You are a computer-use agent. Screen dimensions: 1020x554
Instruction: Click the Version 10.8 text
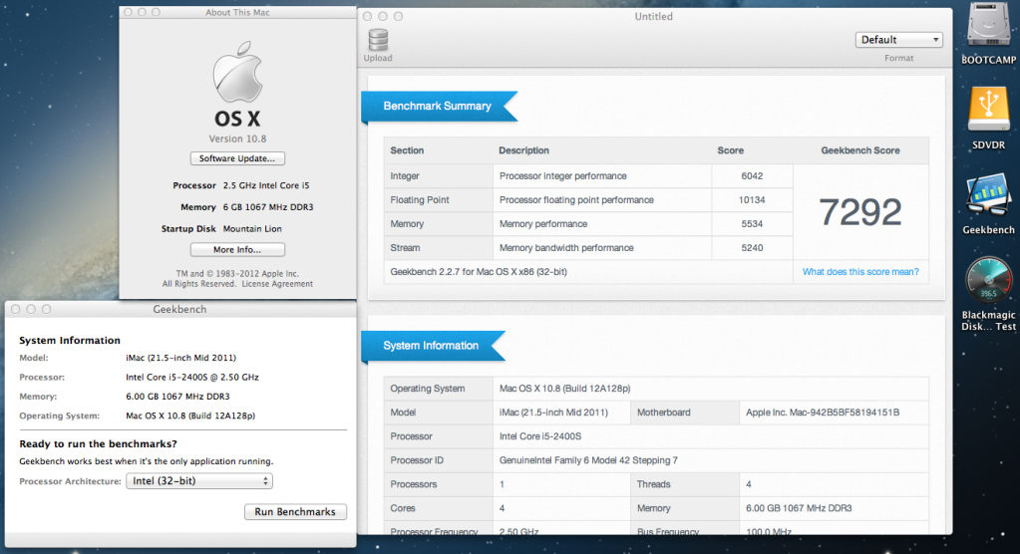(x=237, y=138)
